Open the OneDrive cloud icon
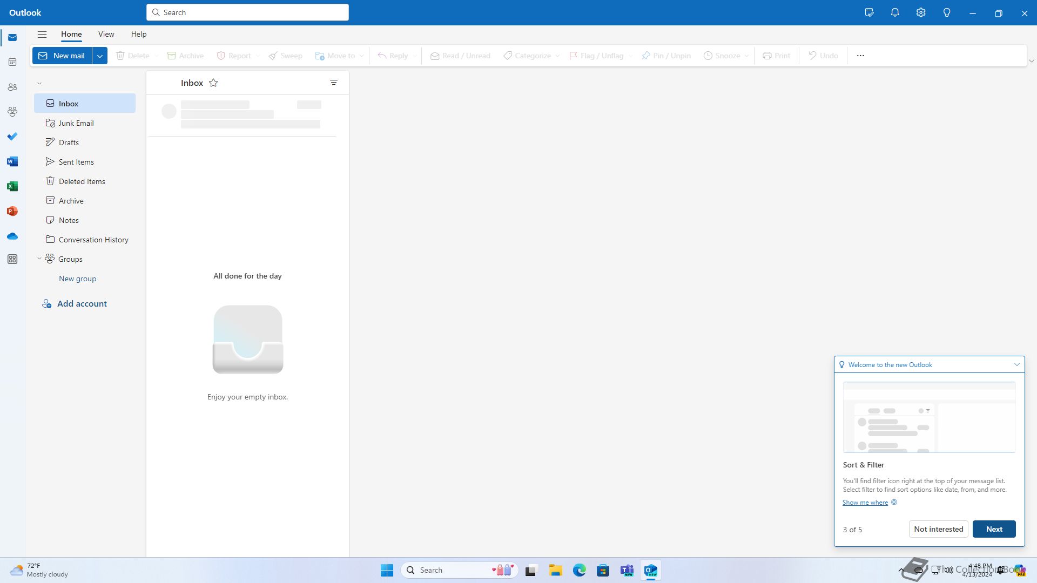Viewport: 1037px width, 583px height. (12, 236)
